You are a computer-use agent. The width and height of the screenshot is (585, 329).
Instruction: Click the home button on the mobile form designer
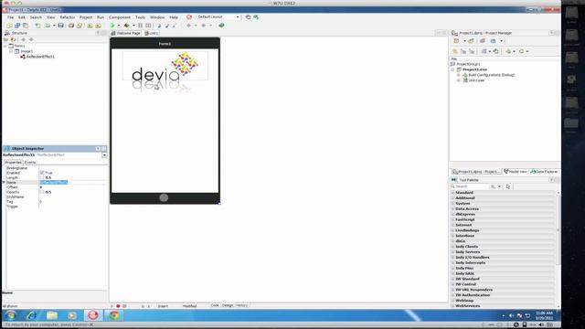click(x=164, y=197)
